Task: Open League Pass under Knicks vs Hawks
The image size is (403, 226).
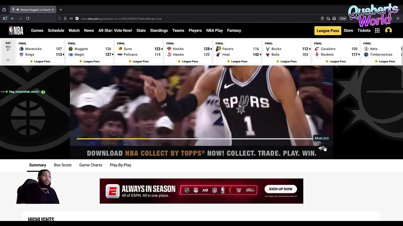Action: (188, 62)
